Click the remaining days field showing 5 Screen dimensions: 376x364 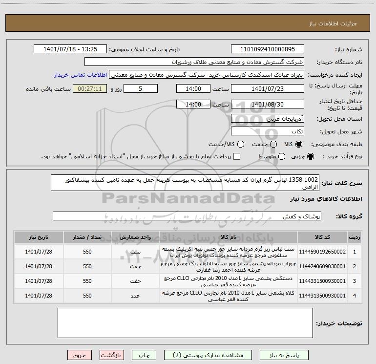(141, 88)
